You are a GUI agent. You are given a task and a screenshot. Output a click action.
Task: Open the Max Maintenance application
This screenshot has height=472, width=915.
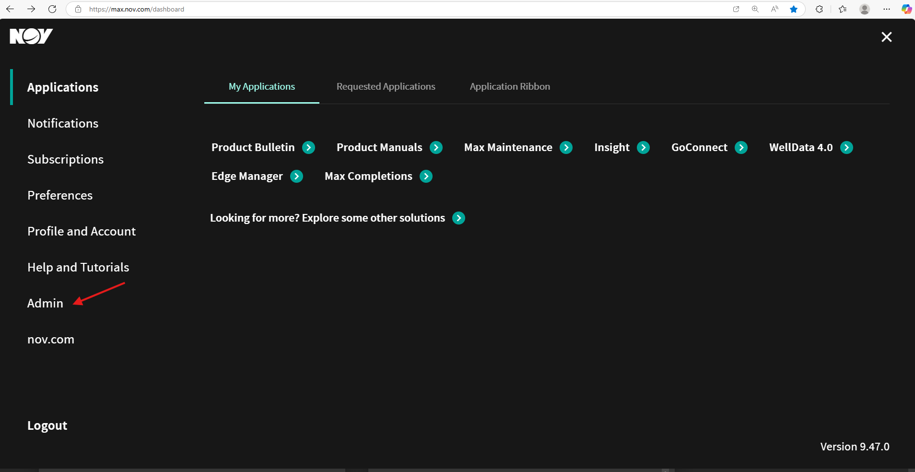(x=508, y=147)
